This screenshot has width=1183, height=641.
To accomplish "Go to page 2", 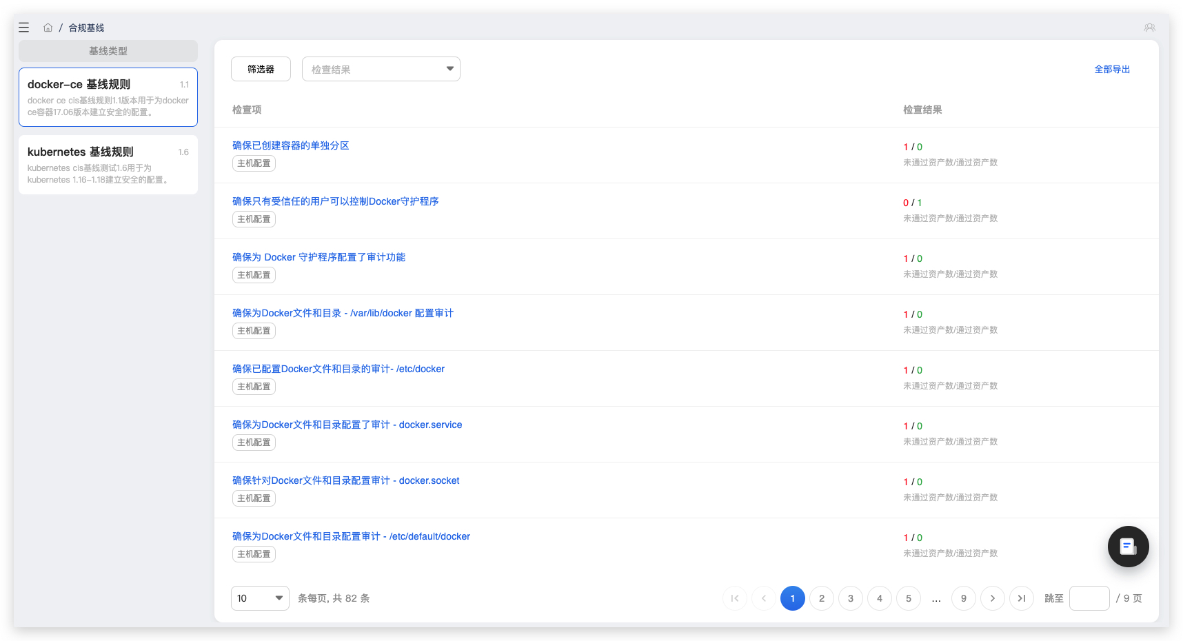I will [822, 598].
